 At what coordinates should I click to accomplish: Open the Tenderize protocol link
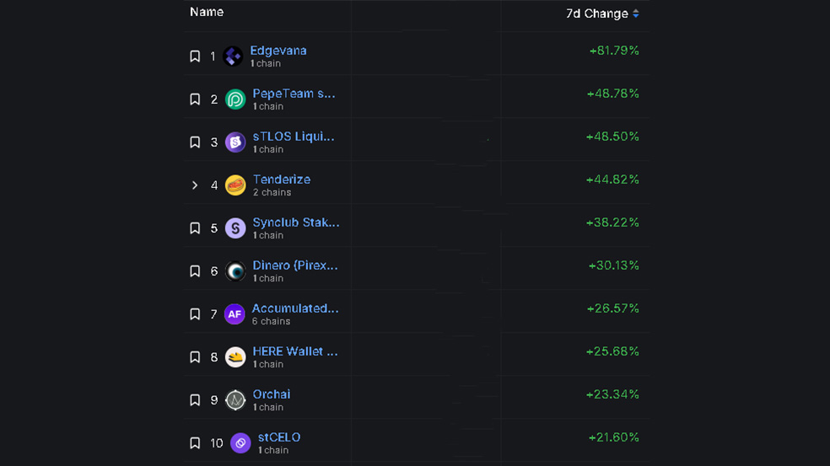click(282, 179)
